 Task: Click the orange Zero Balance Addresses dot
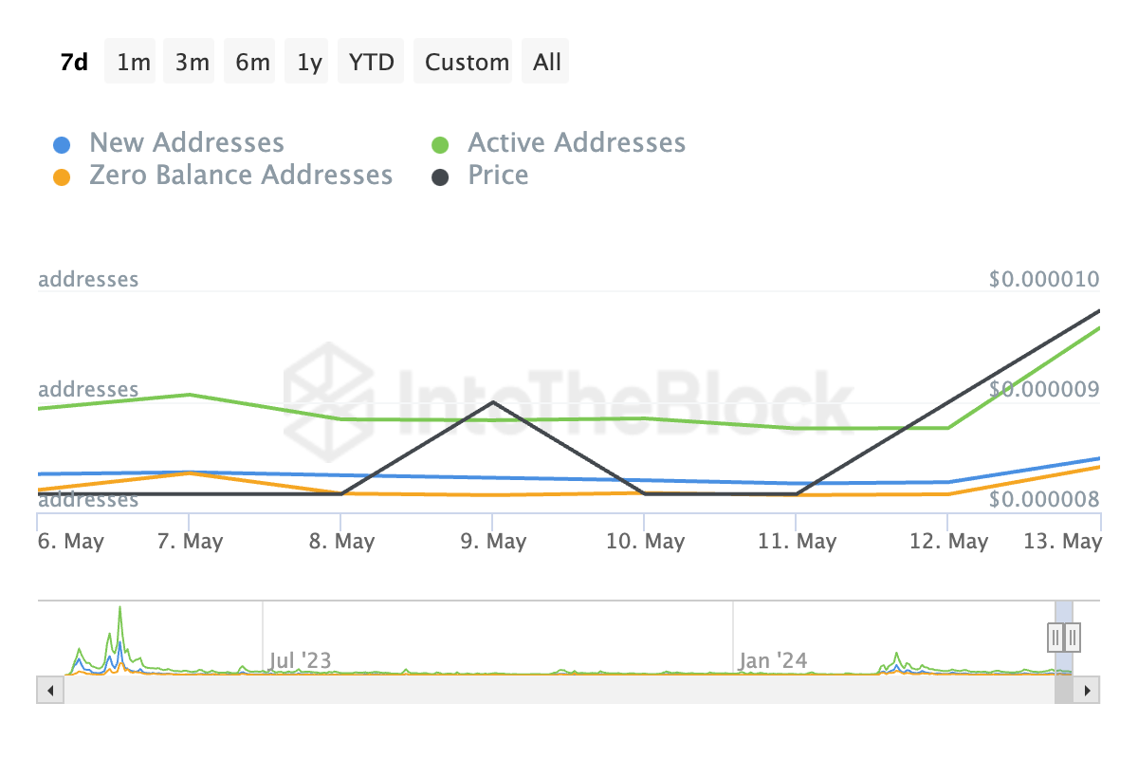(61, 177)
